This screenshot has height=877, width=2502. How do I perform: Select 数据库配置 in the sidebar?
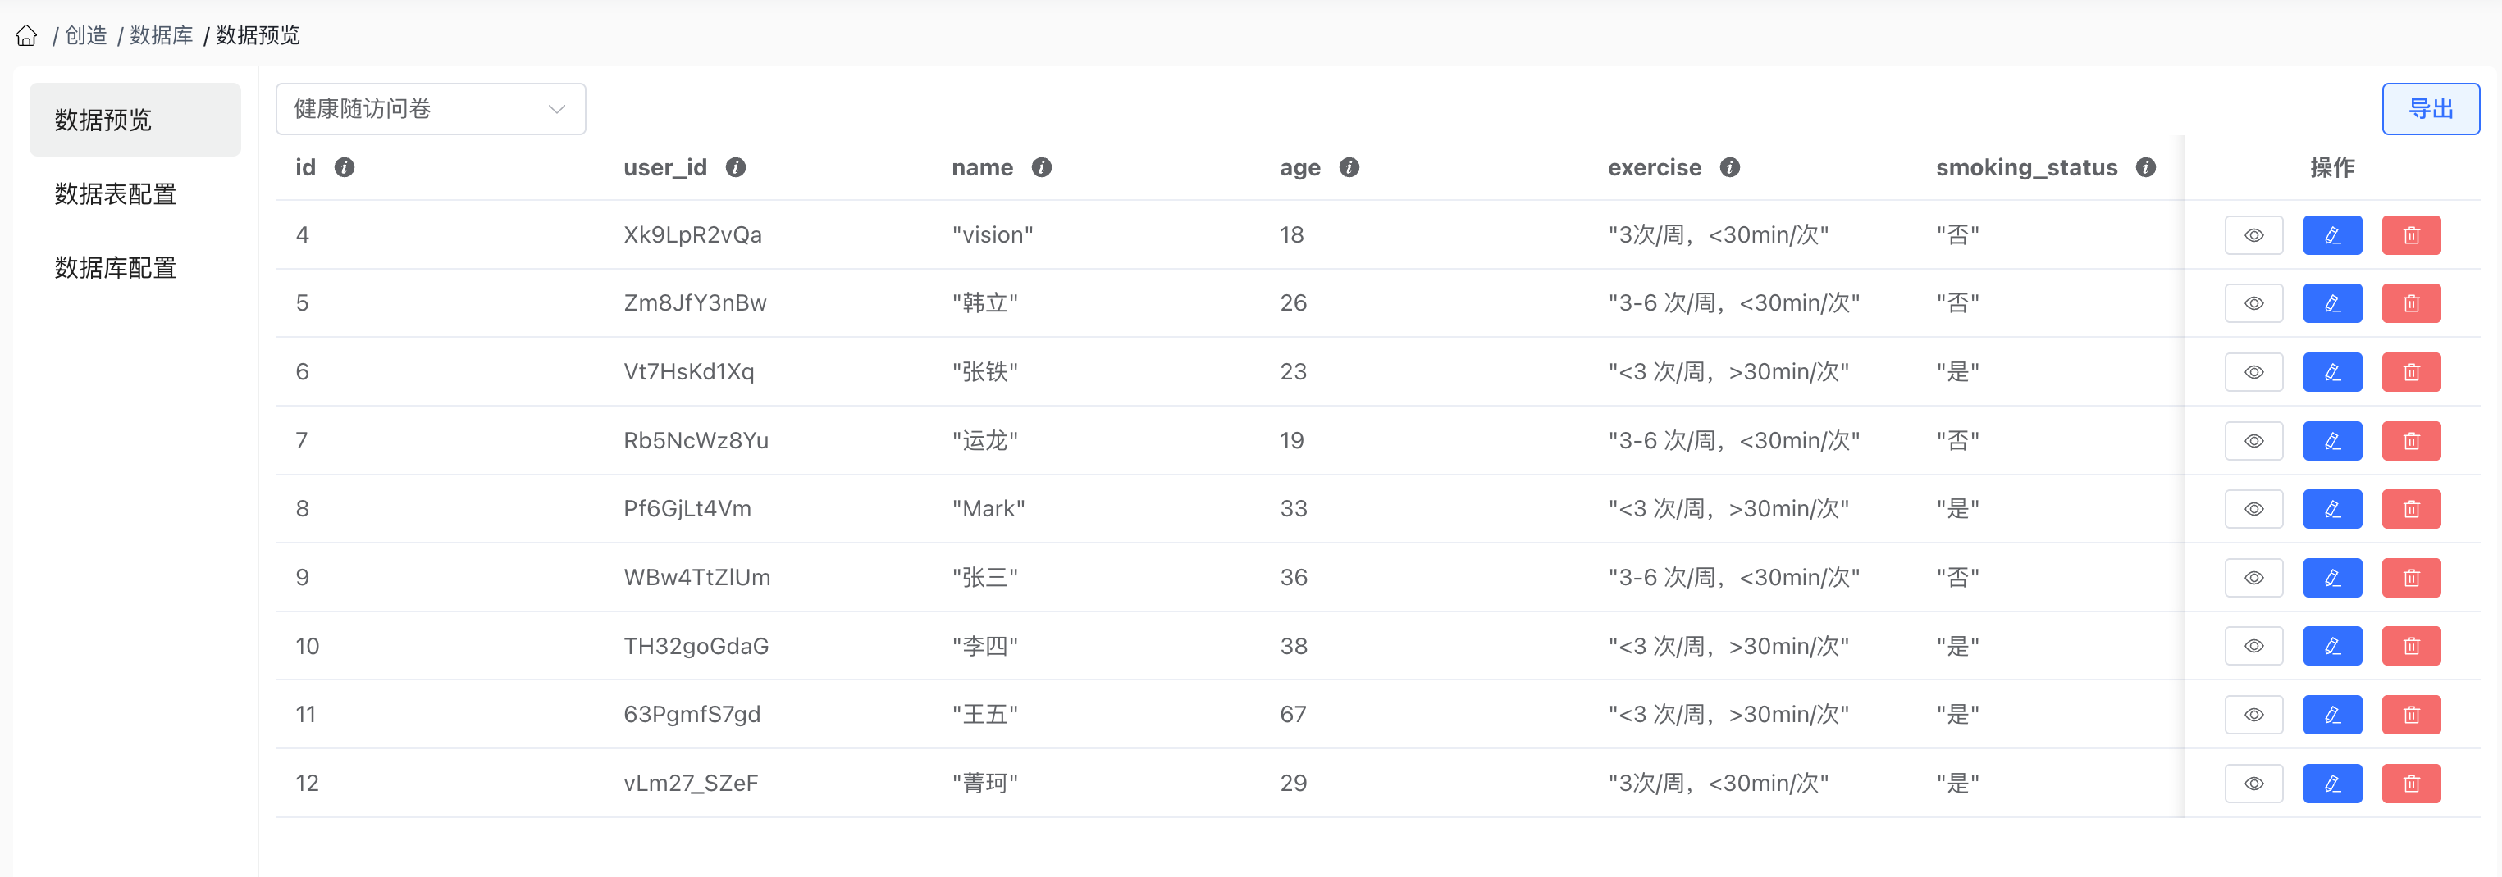click(135, 266)
